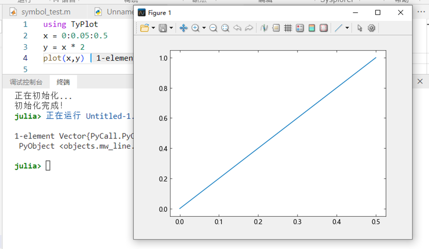Click code line 'using TyPlot'
This screenshot has width=429, height=249.
(70, 24)
